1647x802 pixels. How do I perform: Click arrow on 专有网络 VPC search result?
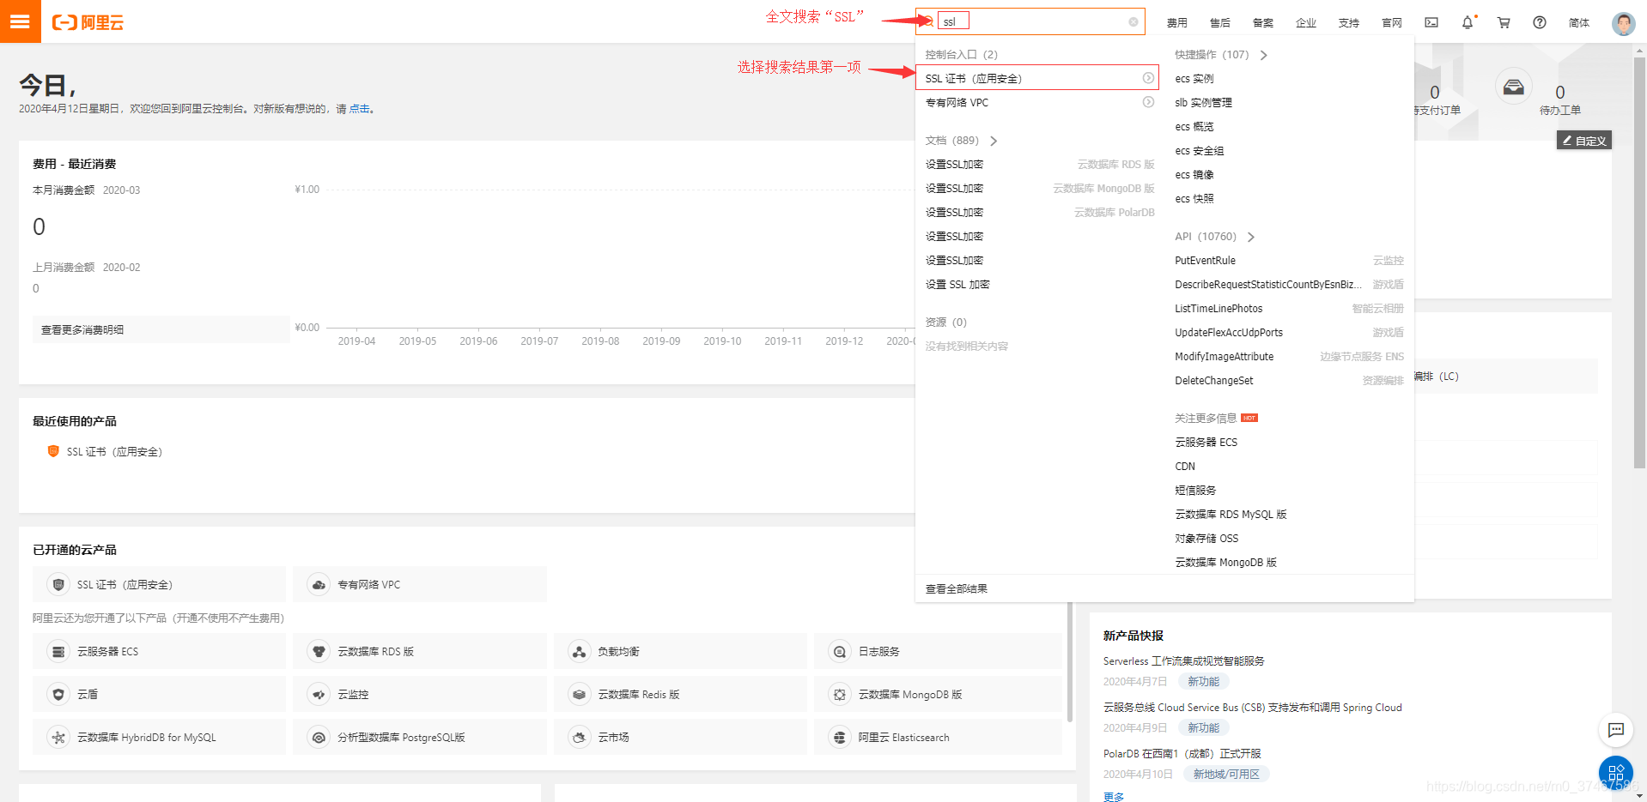click(x=1148, y=102)
